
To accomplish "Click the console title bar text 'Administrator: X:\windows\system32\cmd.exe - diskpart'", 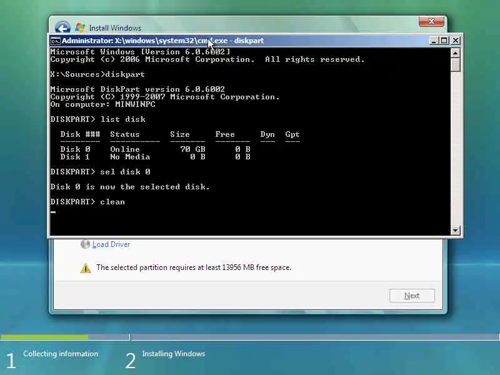I will [x=162, y=41].
